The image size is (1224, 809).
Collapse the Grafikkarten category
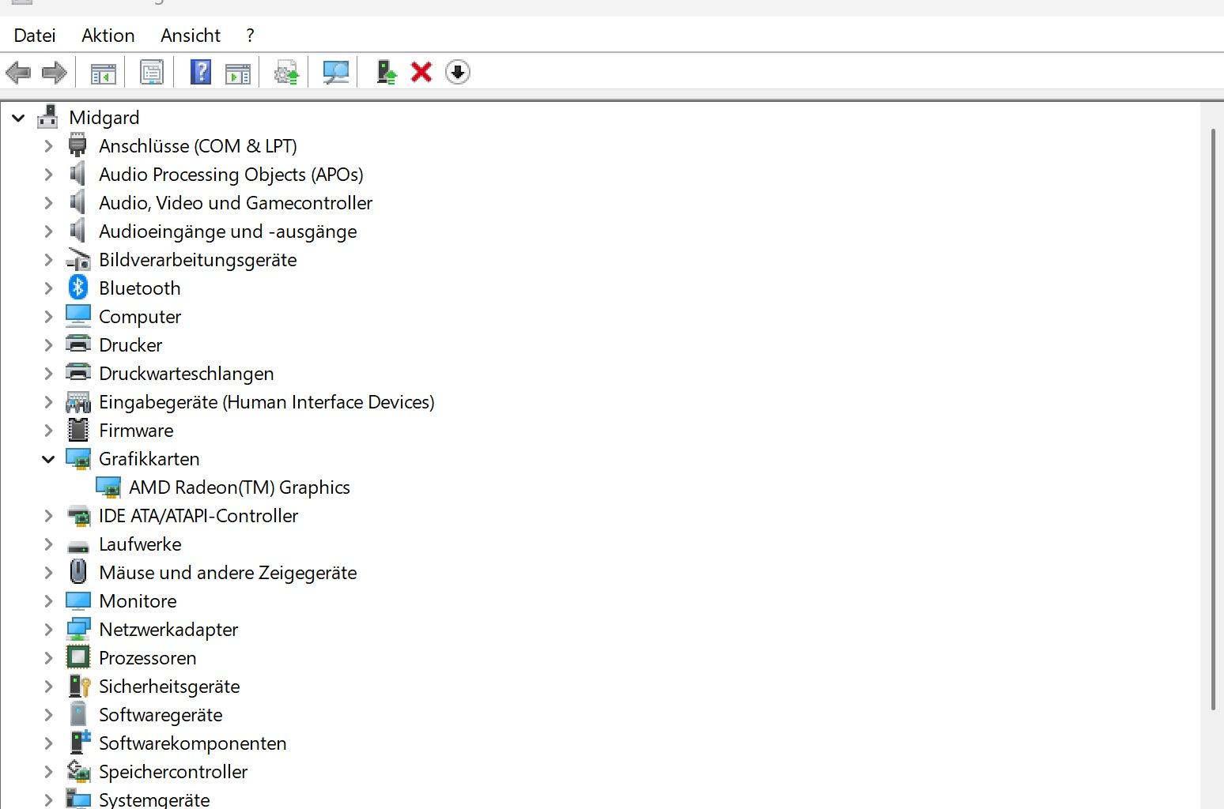[48, 459]
